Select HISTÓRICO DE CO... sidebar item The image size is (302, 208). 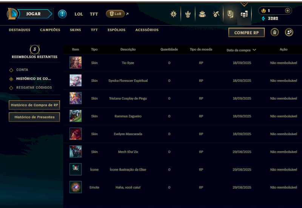(34, 79)
